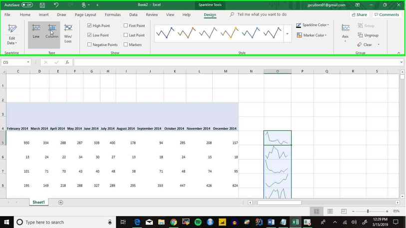The height and width of the screenshot is (228, 406).
Task: Enable Markers checkbox
Action: [125, 44]
